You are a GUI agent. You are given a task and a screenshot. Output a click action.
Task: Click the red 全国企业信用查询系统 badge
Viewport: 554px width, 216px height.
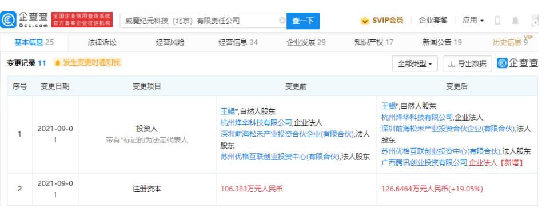(x=82, y=20)
